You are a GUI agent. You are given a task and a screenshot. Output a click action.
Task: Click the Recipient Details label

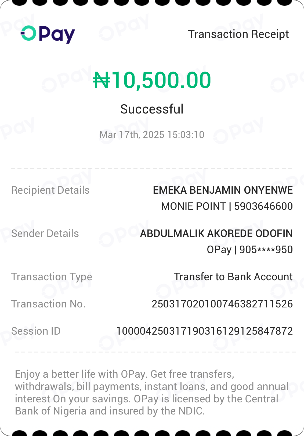click(x=50, y=190)
